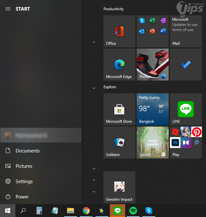Open File Explorer from the taskbar
This screenshot has width=206, height=217.
[x=70, y=211]
